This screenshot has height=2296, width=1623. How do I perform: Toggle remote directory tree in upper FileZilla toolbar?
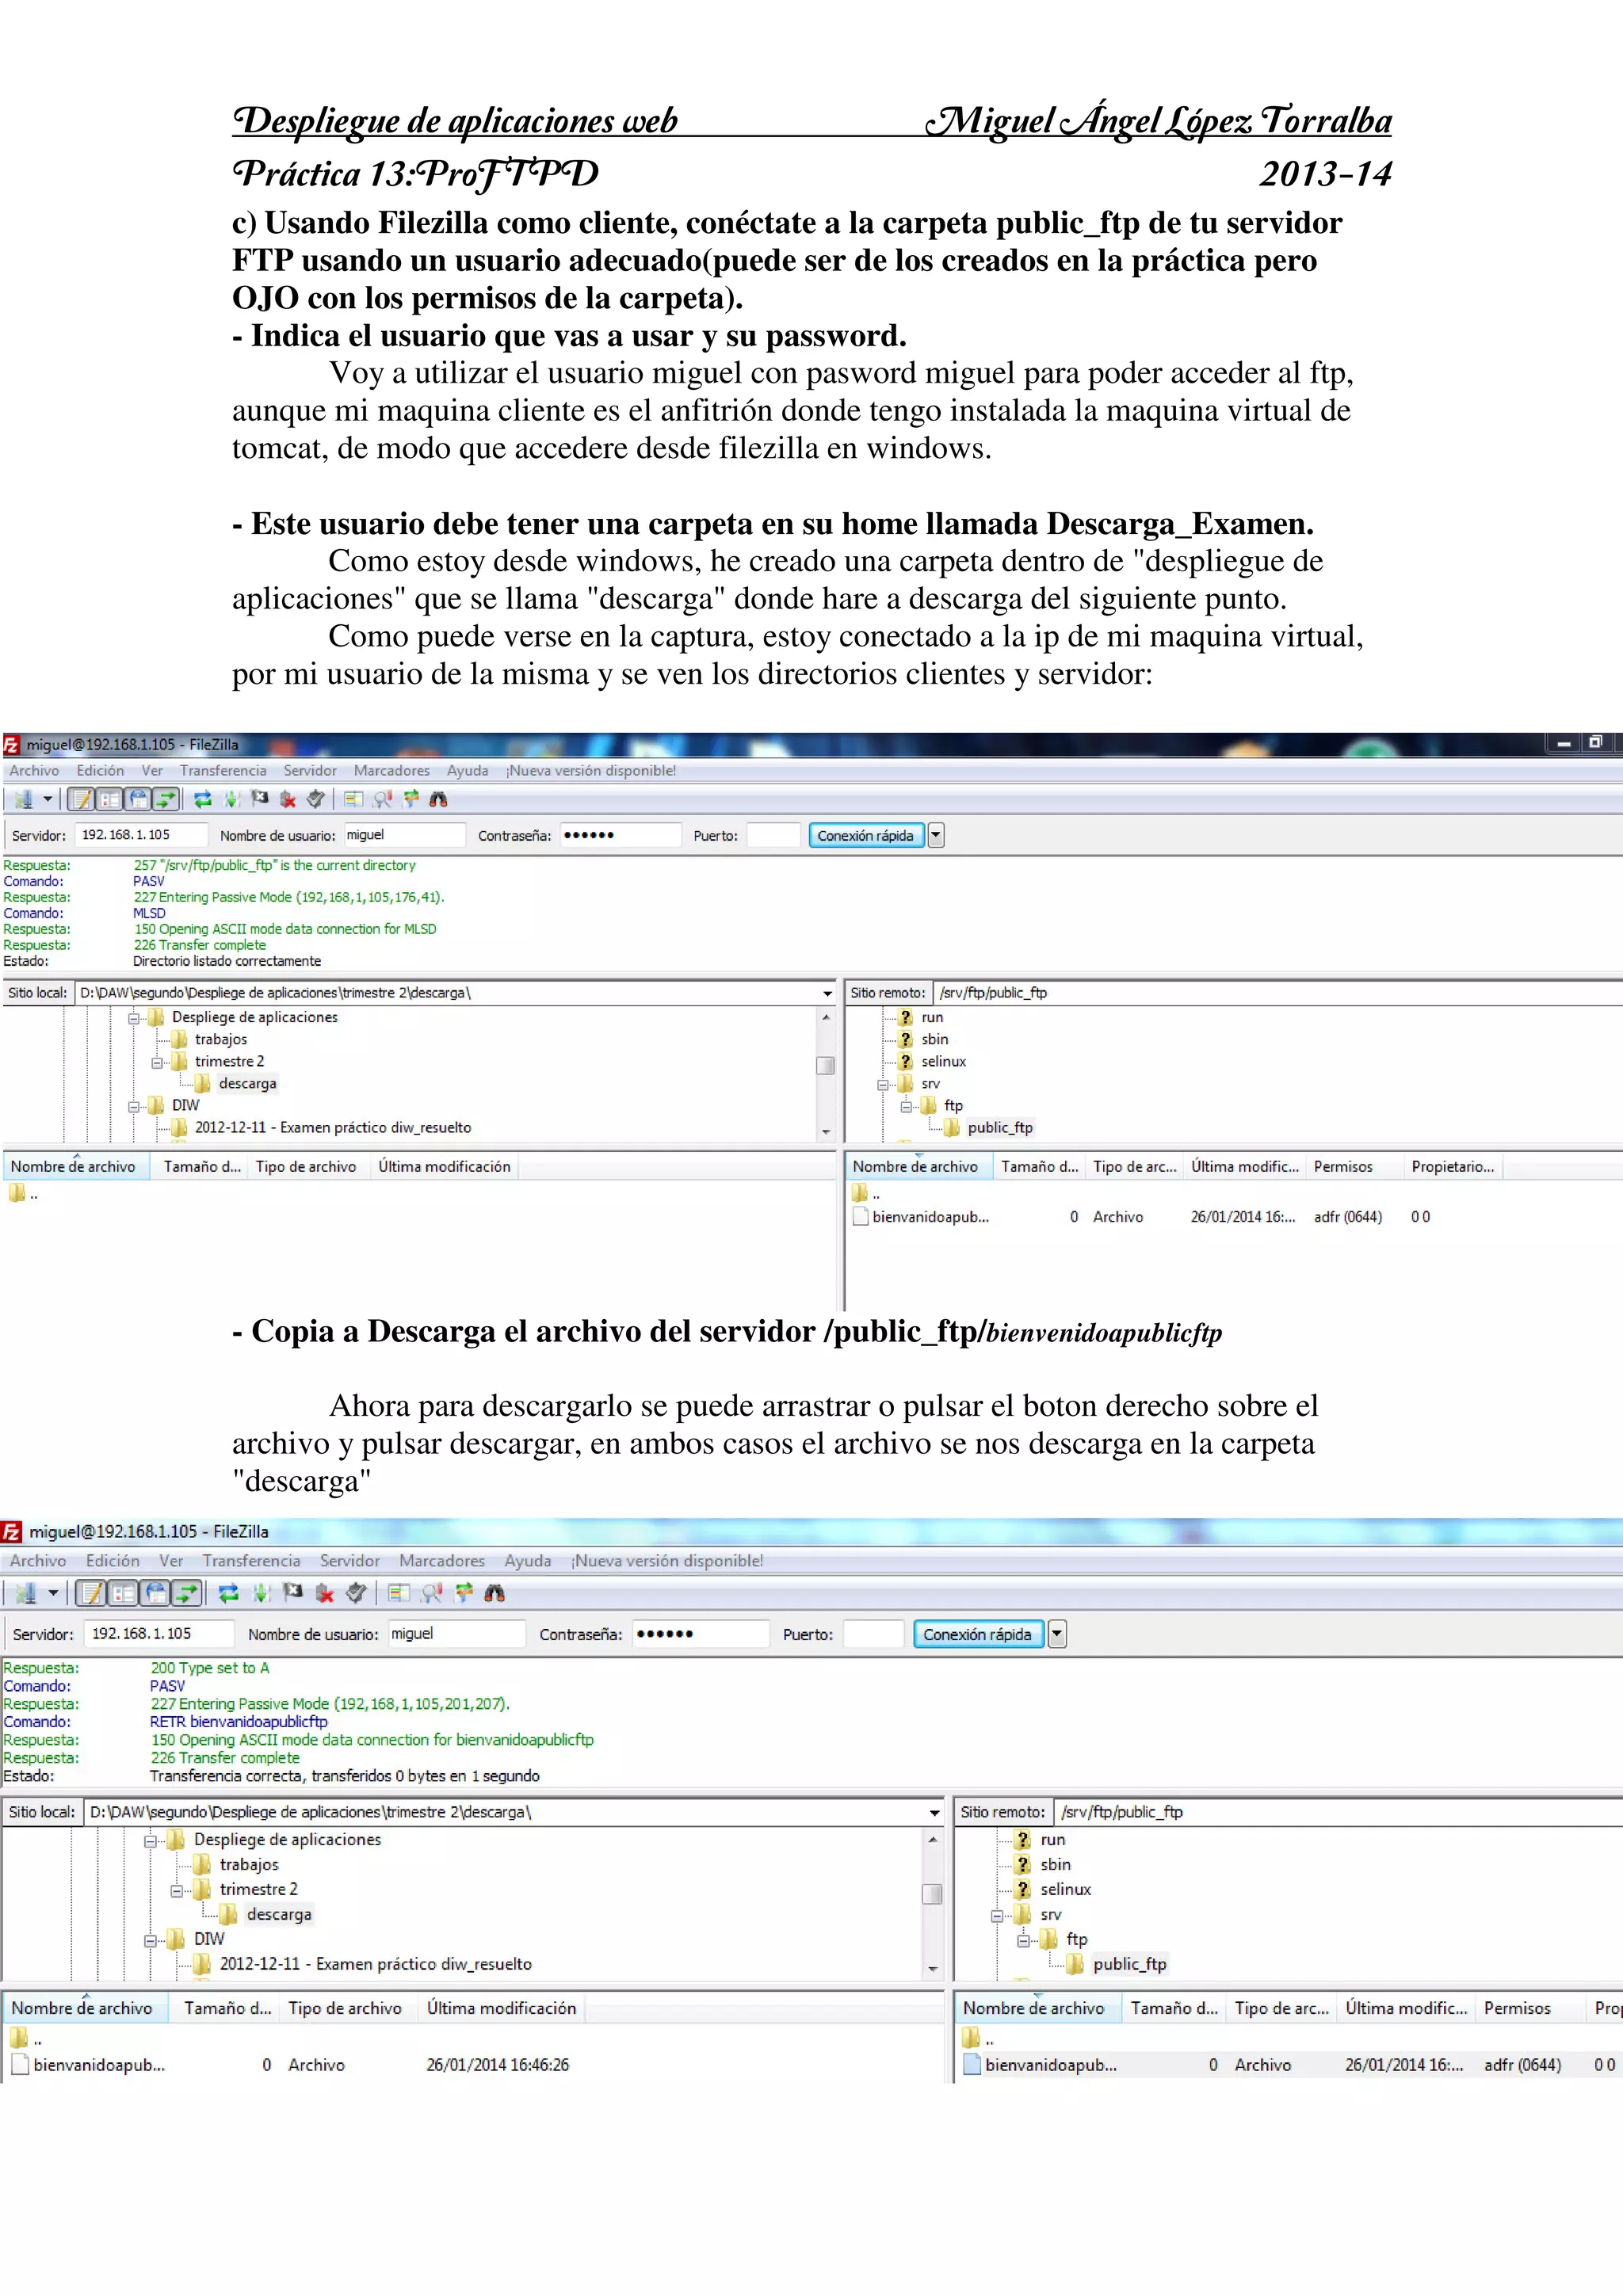[x=138, y=799]
